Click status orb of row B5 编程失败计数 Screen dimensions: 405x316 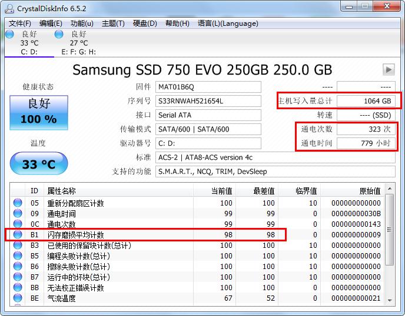point(18,256)
